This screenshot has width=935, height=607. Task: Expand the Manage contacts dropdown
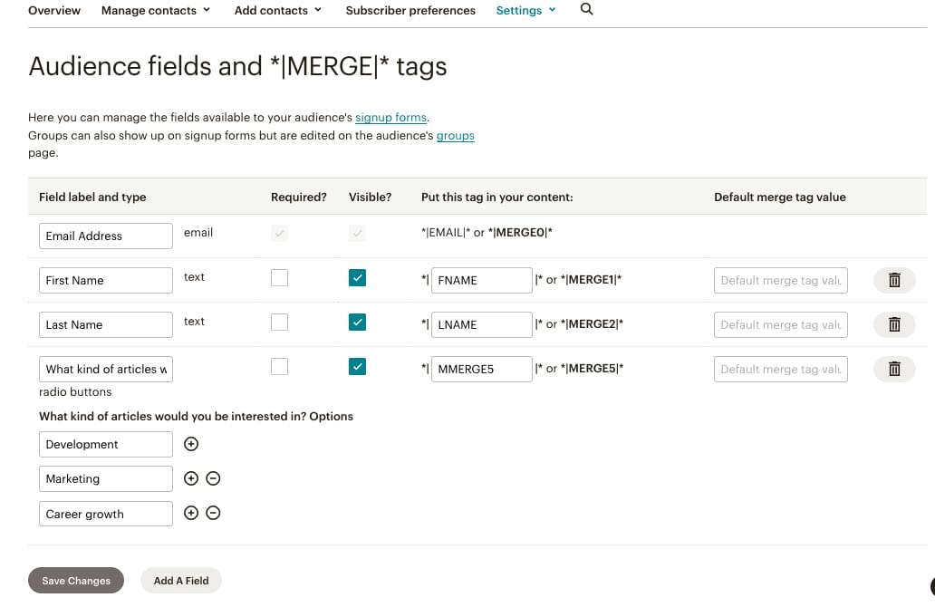[156, 10]
